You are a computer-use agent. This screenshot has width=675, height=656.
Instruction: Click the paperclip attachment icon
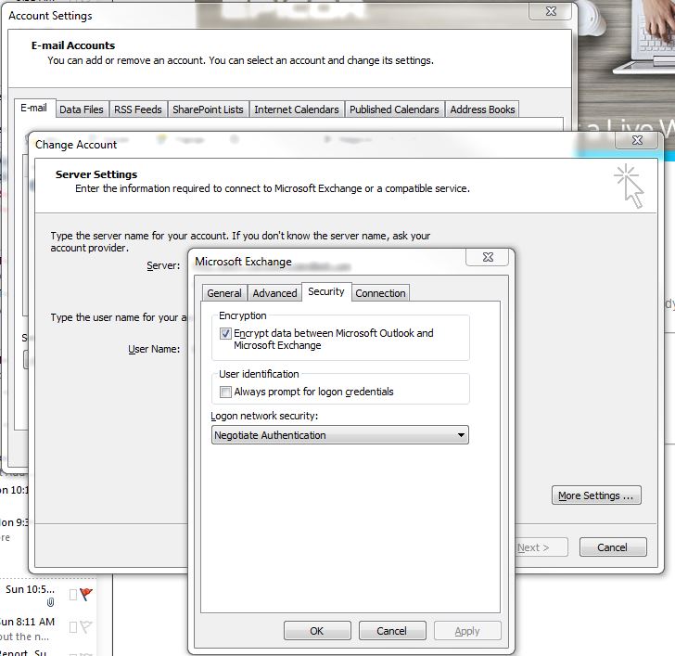(x=51, y=602)
